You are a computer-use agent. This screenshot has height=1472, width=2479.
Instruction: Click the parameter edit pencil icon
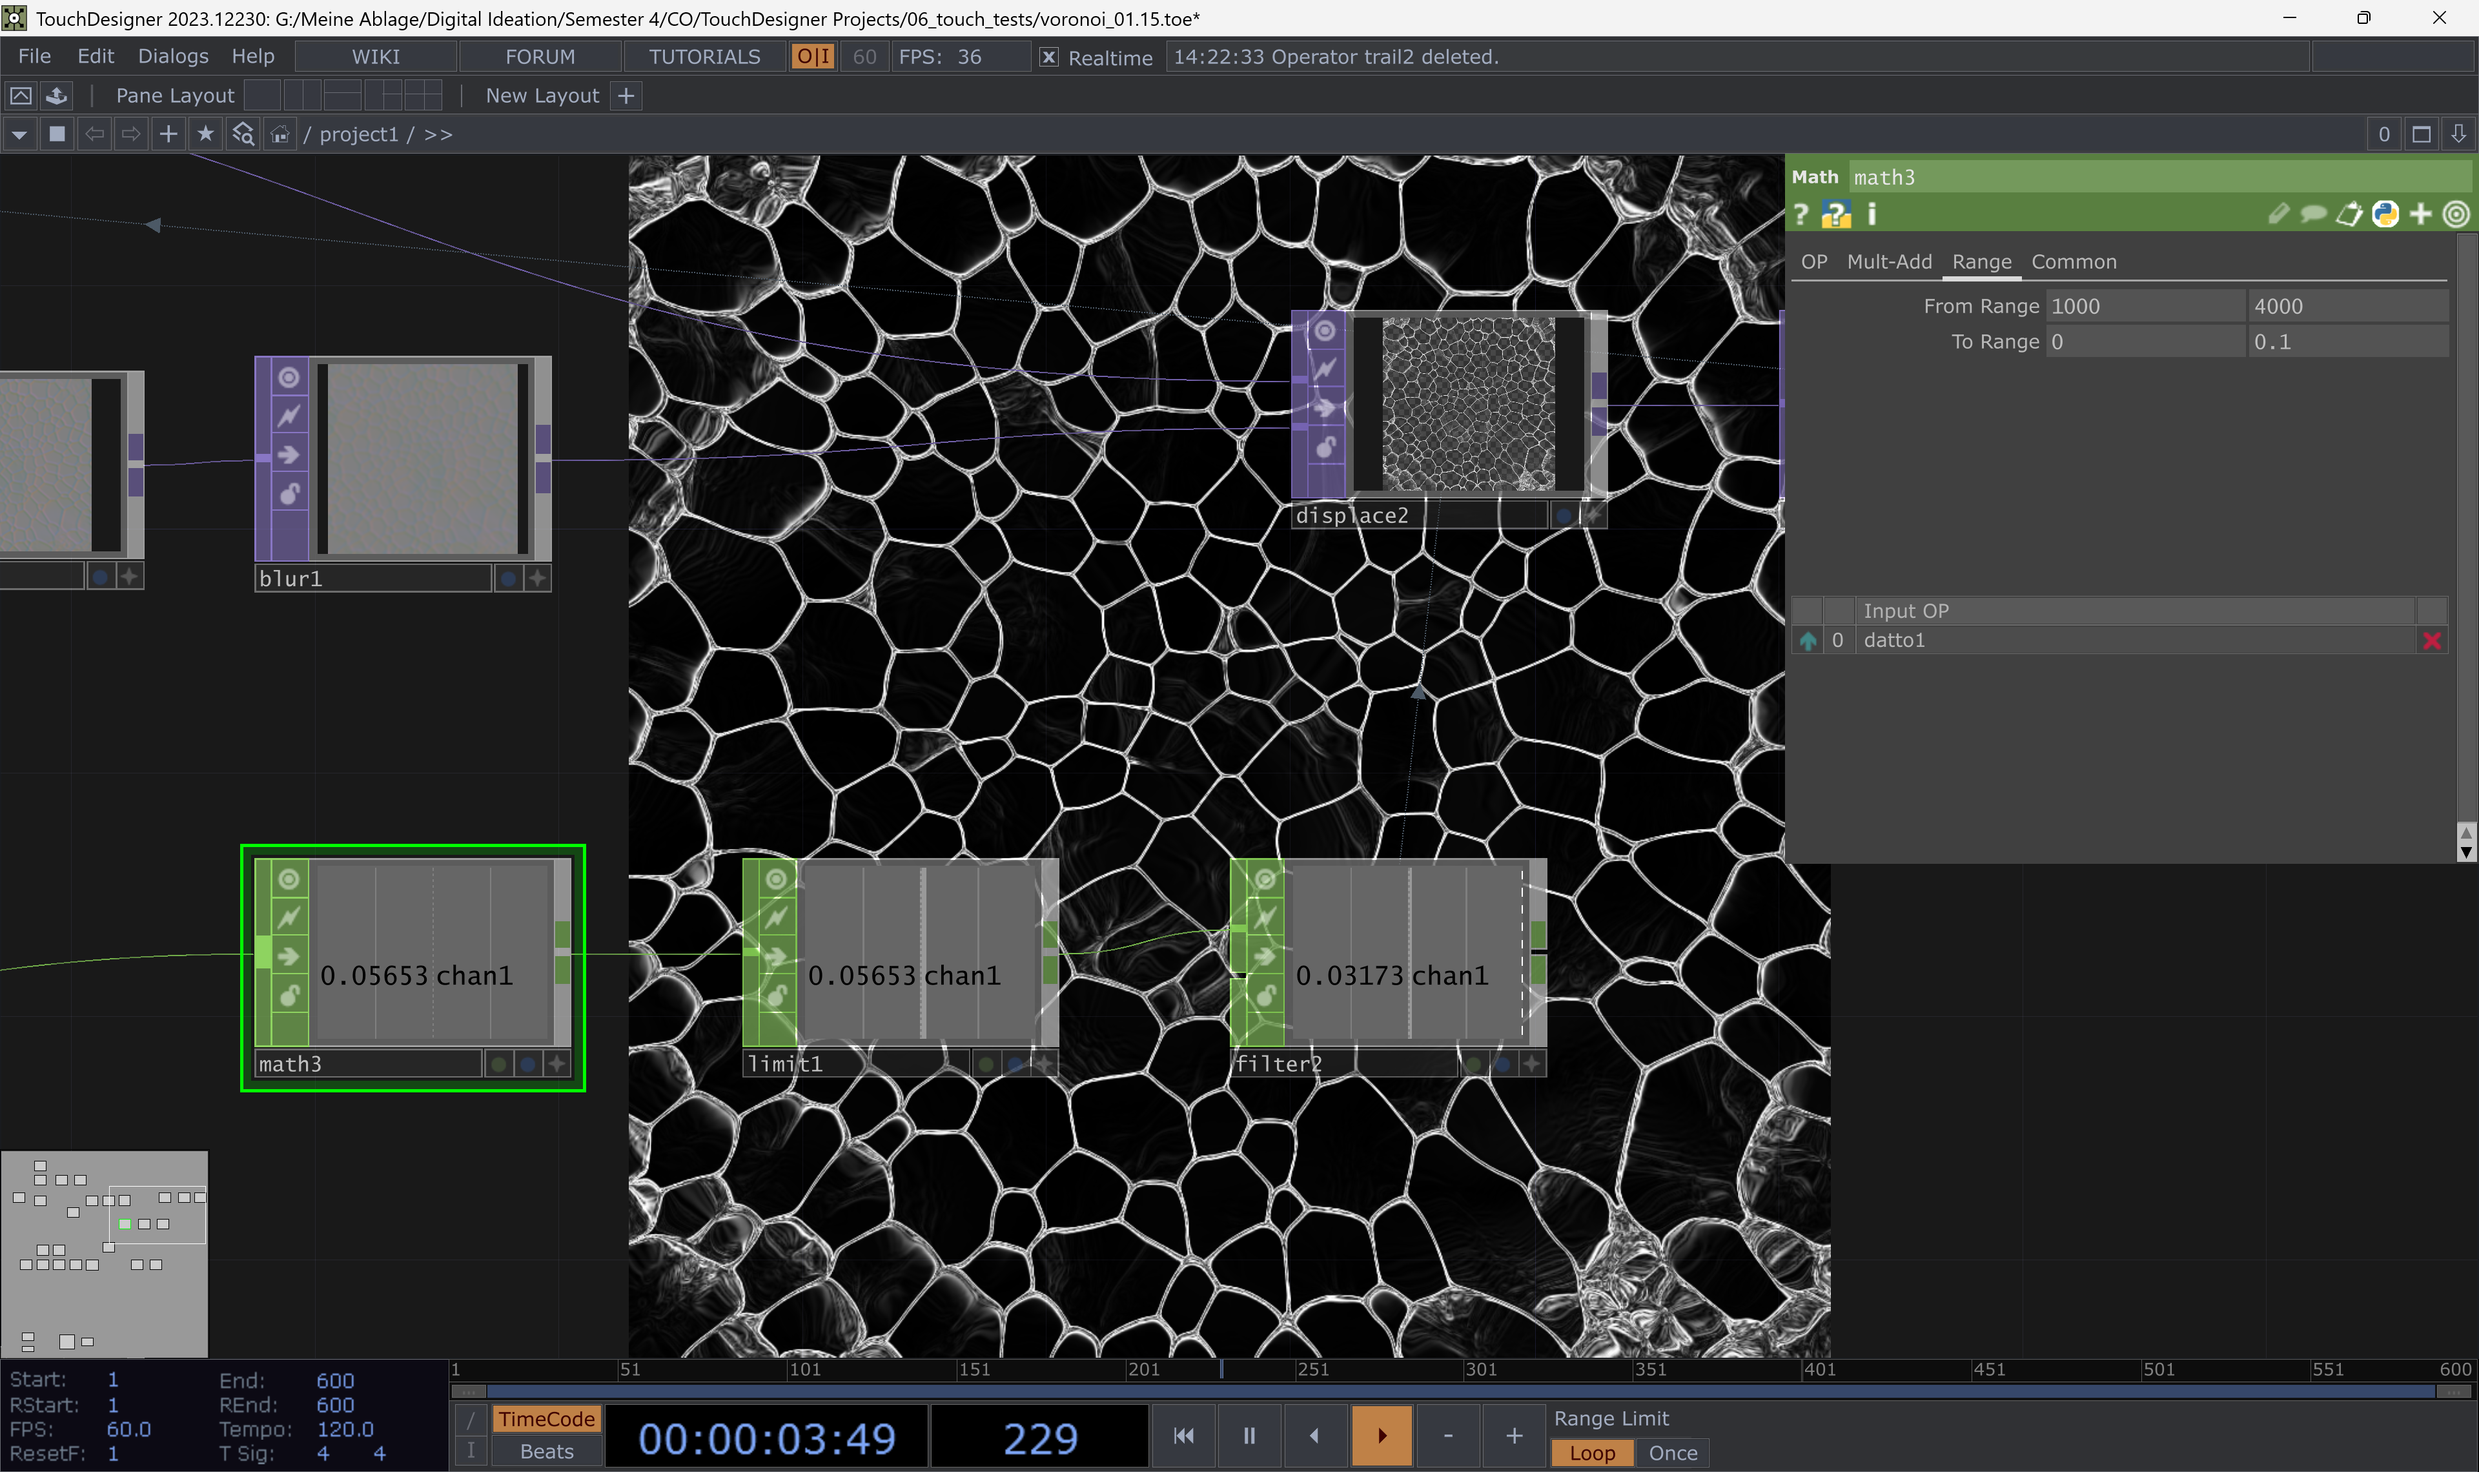[x=2279, y=214]
